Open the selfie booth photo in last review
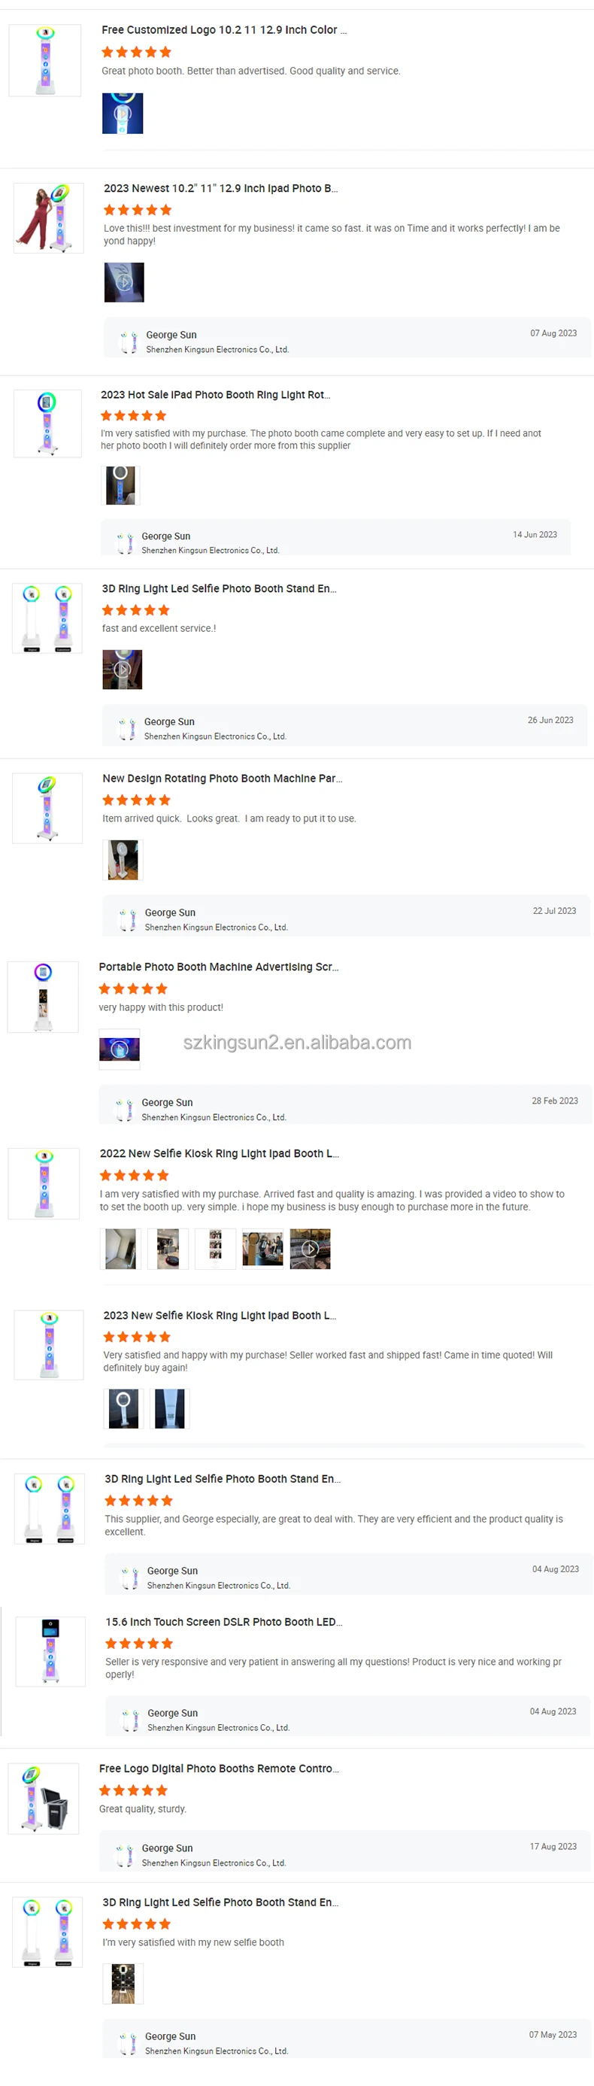 point(123,1984)
